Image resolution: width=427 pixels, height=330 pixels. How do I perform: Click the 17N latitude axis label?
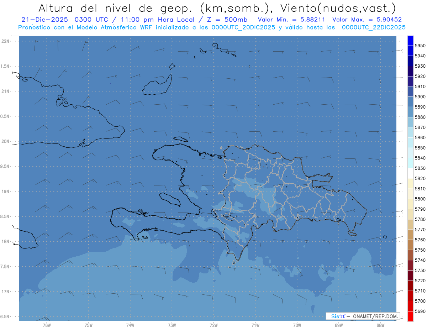pyautogui.click(x=6, y=292)
